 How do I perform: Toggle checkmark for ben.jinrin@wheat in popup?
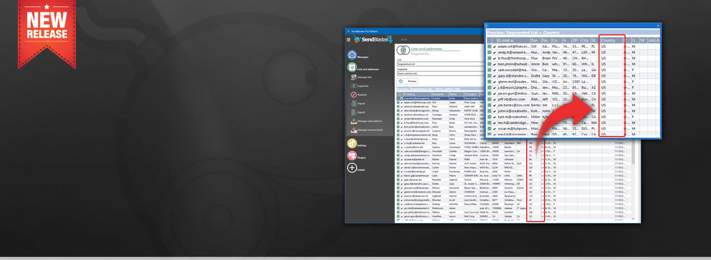click(x=494, y=64)
